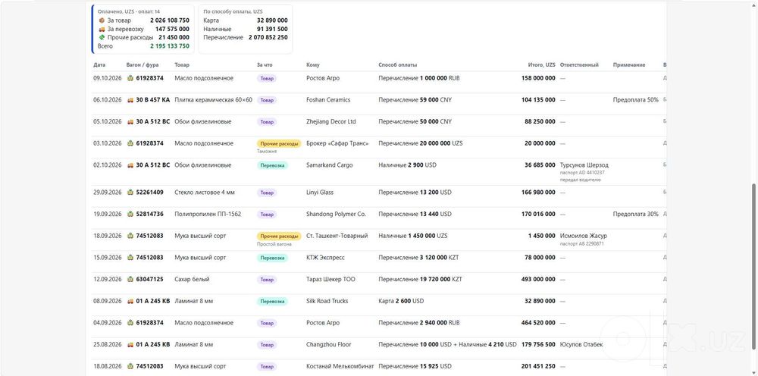Click the Стекло листовое 4 мм product cell

(x=205, y=193)
